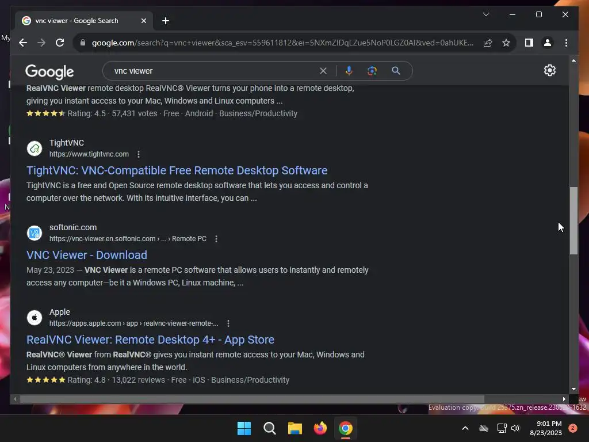Viewport: 589px width, 442px height.
Task: Open more options for the Apple result
Action: coord(228,323)
